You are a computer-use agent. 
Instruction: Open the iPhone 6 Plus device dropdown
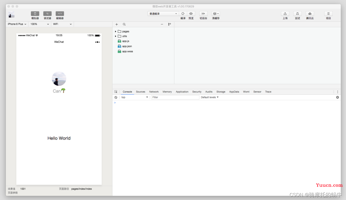[x=17, y=24]
